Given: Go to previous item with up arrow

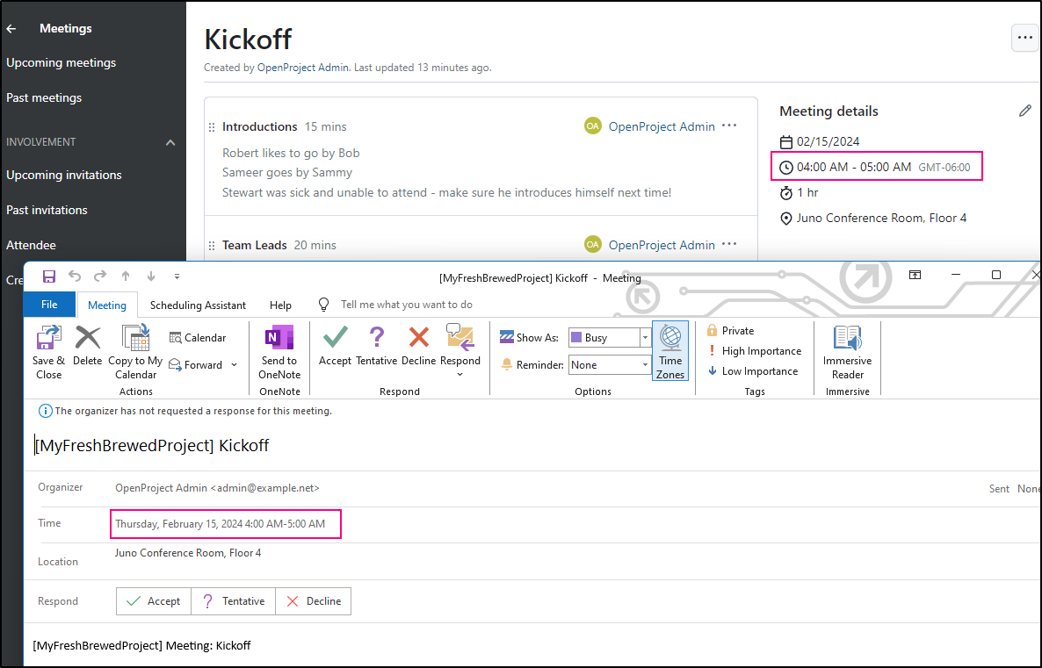Looking at the screenshot, I should [x=126, y=277].
